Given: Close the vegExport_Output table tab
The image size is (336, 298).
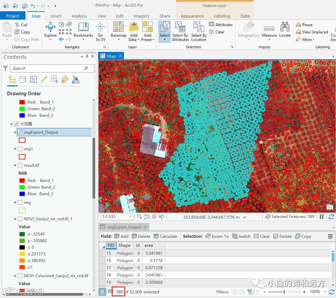Looking at the screenshot, I should click(x=146, y=227).
